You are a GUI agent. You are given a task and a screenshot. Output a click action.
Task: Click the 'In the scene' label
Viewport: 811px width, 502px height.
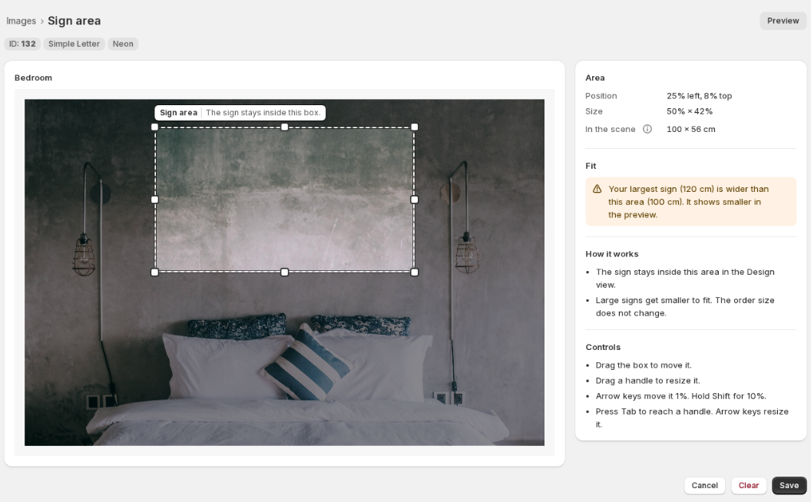point(611,129)
